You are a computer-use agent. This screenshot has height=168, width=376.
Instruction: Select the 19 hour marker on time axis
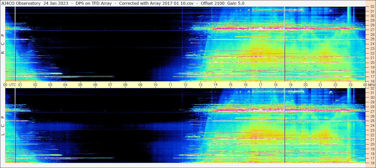(x=290, y=85)
